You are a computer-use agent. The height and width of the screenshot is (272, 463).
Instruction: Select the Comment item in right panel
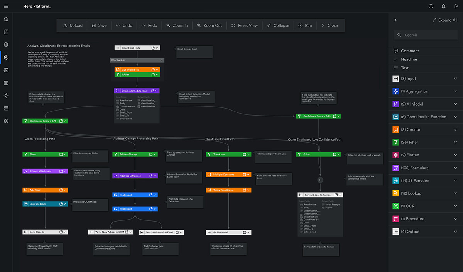pyautogui.click(x=409, y=51)
